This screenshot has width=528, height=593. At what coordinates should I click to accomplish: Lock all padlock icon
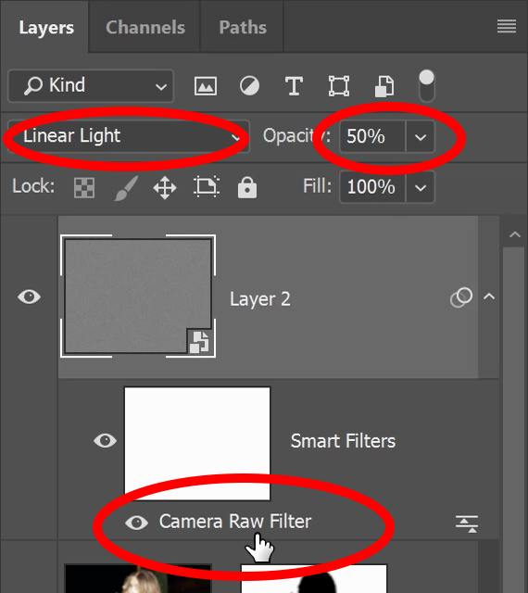247,187
